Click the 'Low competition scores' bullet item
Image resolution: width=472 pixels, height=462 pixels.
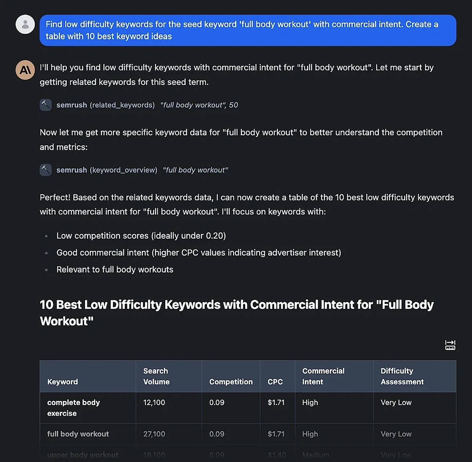click(141, 236)
